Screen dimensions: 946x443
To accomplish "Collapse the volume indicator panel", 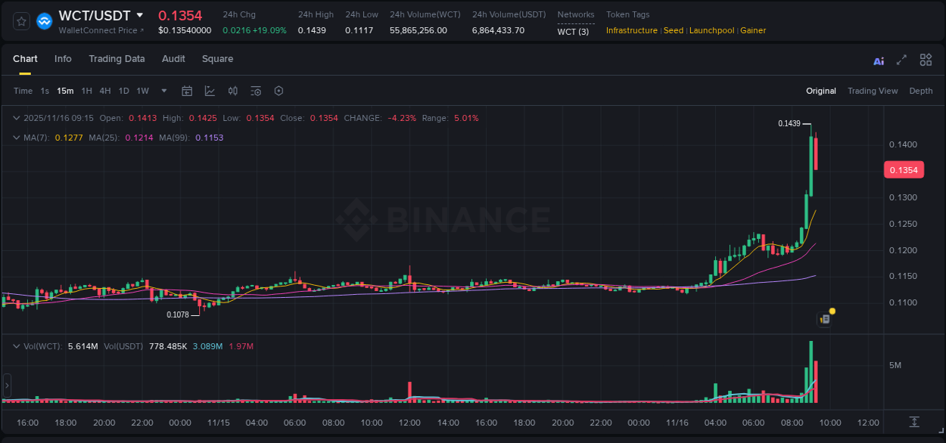I will coord(16,345).
